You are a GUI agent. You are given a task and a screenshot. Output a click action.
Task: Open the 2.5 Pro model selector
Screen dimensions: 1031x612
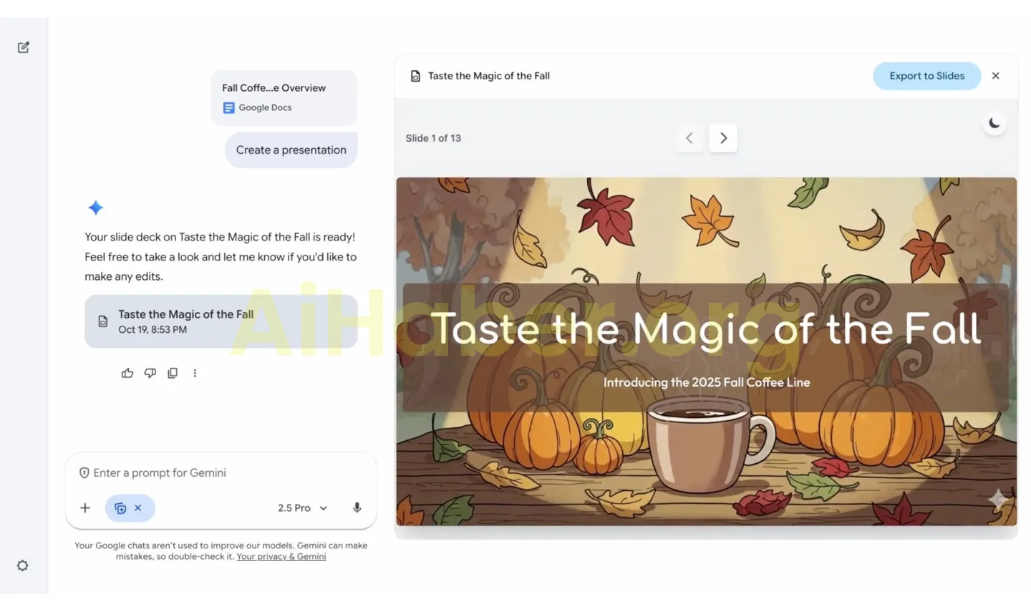tap(301, 507)
